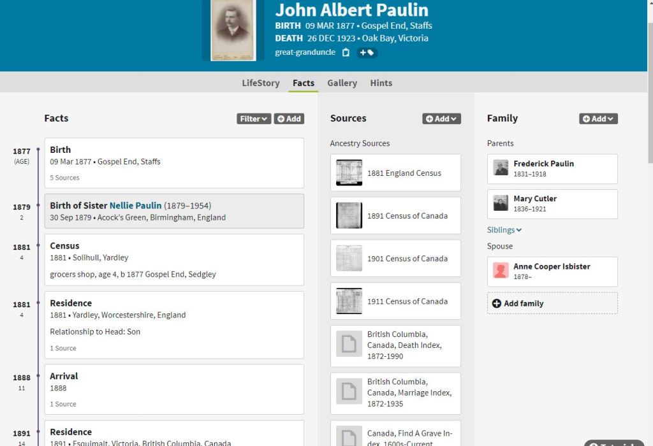The height and width of the screenshot is (446, 653).
Task: Open the Hints tab
Action: pyautogui.click(x=381, y=83)
